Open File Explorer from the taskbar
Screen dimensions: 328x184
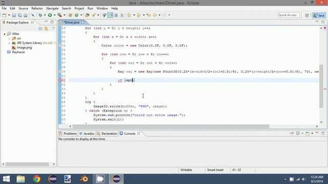click(20, 179)
